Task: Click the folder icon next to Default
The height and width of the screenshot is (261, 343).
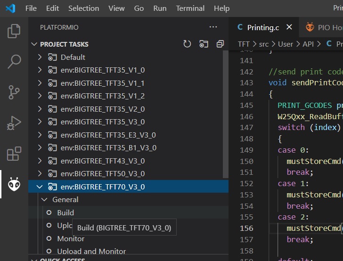Action: 52,57
